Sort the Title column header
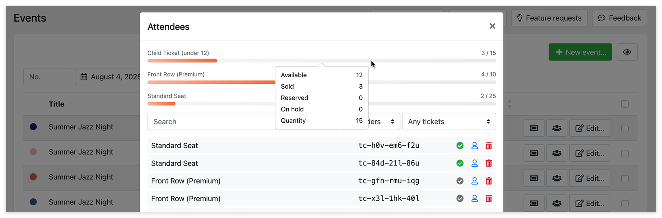This screenshot has height=218, width=662. [57, 104]
